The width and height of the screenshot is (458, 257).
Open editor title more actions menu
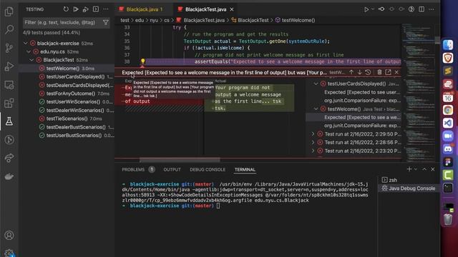pos(431,9)
